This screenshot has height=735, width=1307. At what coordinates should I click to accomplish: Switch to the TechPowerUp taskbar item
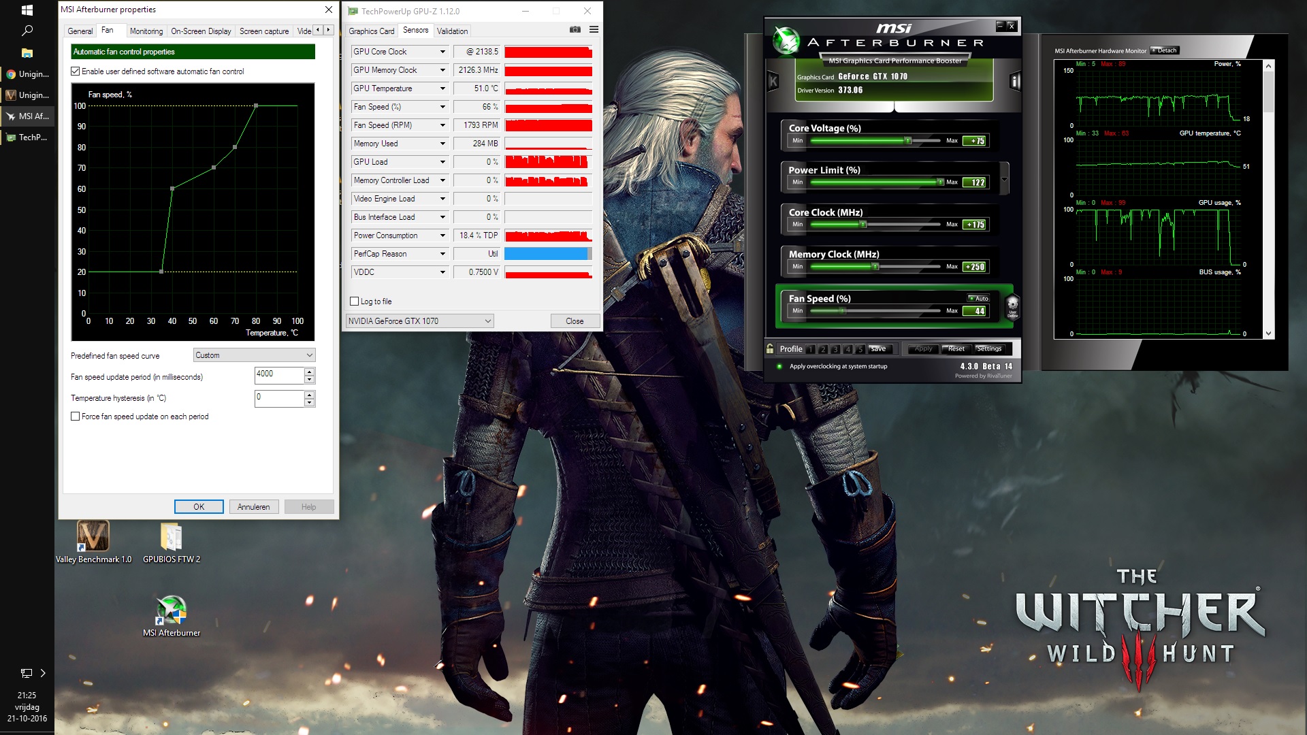[x=27, y=137]
